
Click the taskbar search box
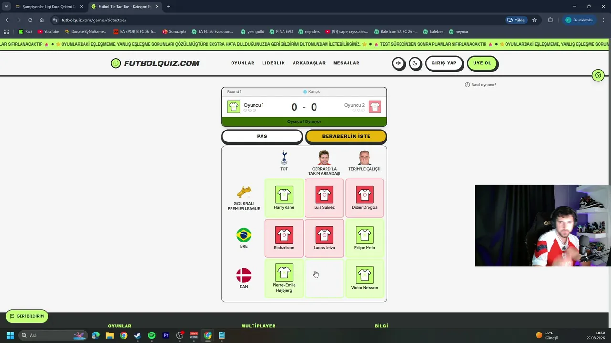pos(53,335)
